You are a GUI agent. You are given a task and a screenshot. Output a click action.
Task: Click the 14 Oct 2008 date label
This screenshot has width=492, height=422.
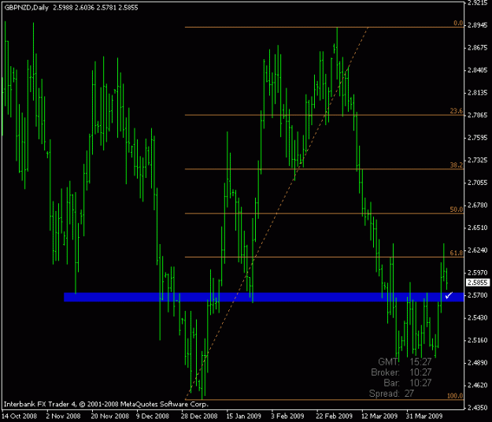[20, 416]
